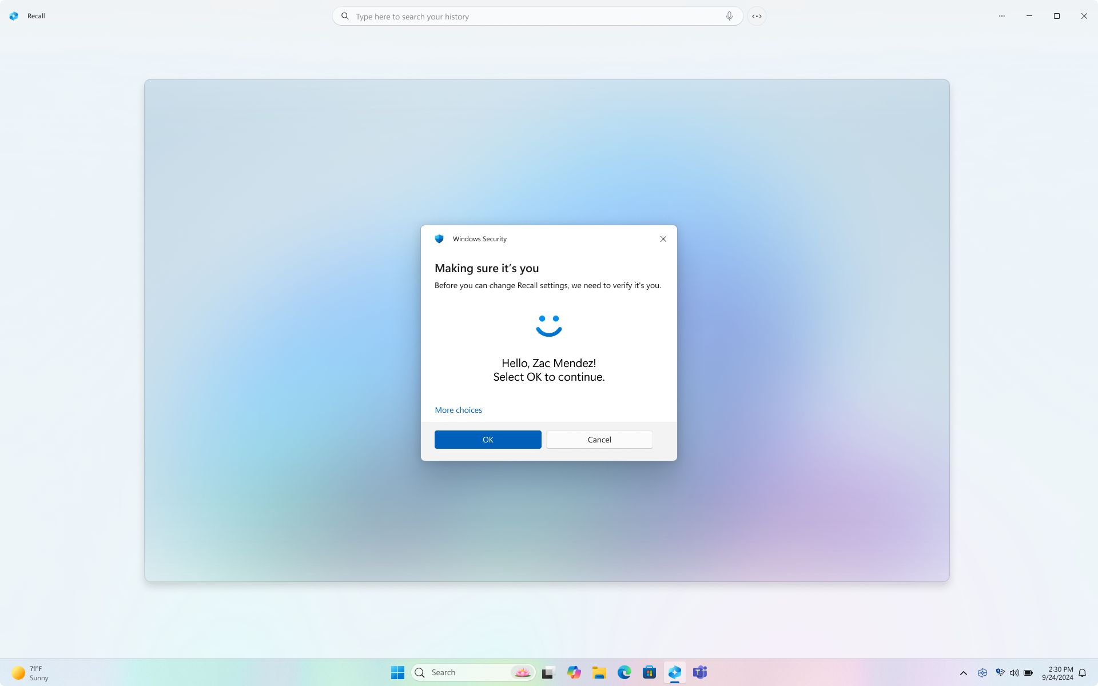Click the taskbar Search icon
This screenshot has width=1098, height=686.
point(420,672)
